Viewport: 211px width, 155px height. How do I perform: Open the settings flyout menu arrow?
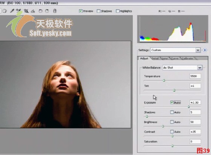205,50
